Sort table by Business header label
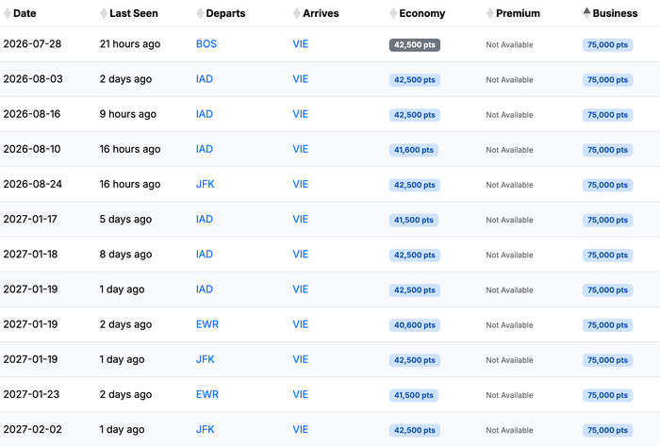The height and width of the screenshot is (446, 660). [615, 13]
